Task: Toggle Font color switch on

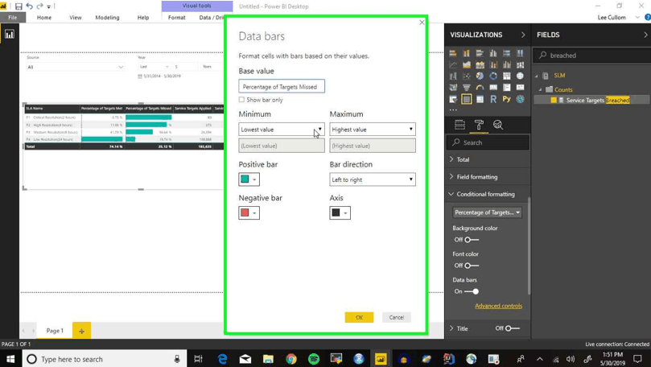Action: pos(472,266)
